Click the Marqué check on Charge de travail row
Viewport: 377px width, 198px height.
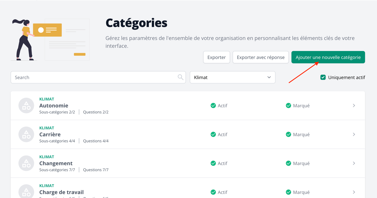tap(288, 192)
